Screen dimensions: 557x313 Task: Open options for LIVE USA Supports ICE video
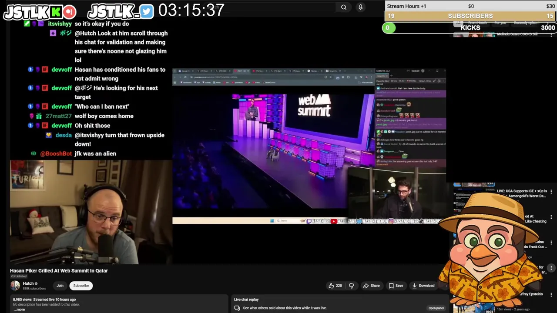pyautogui.click(x=551, y=192)
